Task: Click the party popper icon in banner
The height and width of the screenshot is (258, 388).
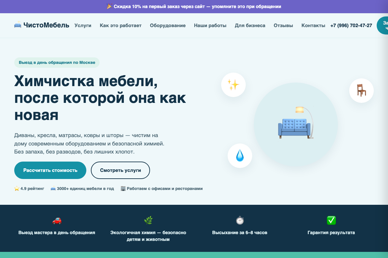Action: coord(110,6)
